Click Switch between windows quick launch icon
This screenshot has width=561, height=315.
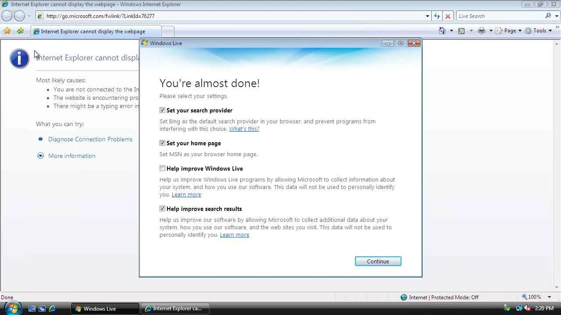point(42,308)
